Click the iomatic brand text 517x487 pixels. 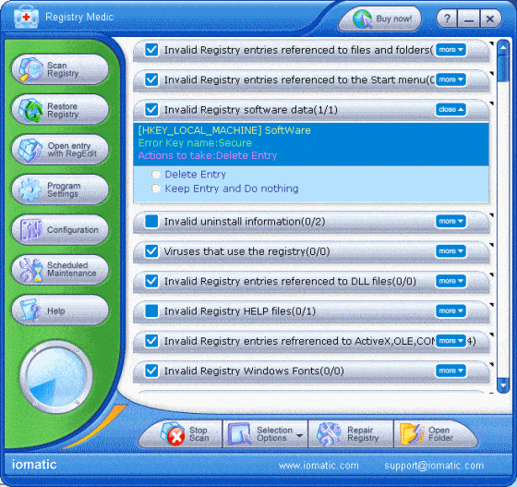click(x=34, y=465)
